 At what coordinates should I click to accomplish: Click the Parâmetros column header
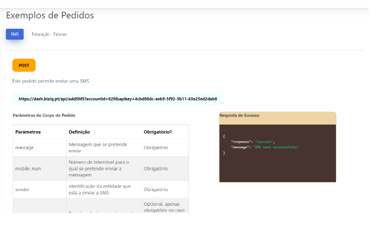click(28, 132)
